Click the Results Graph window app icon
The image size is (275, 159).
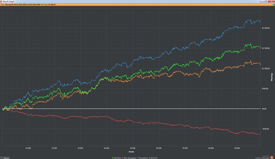click(x=1, y=2)
